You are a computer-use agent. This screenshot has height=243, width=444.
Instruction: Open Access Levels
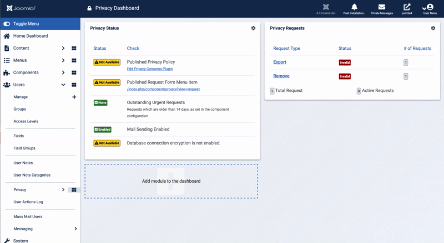pos(26,121)
